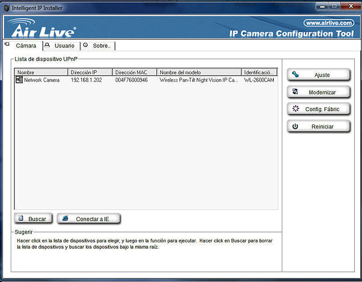Open the Sobre.. tab
The height and width of the screenshot is (282, 362).
point(98,46)
